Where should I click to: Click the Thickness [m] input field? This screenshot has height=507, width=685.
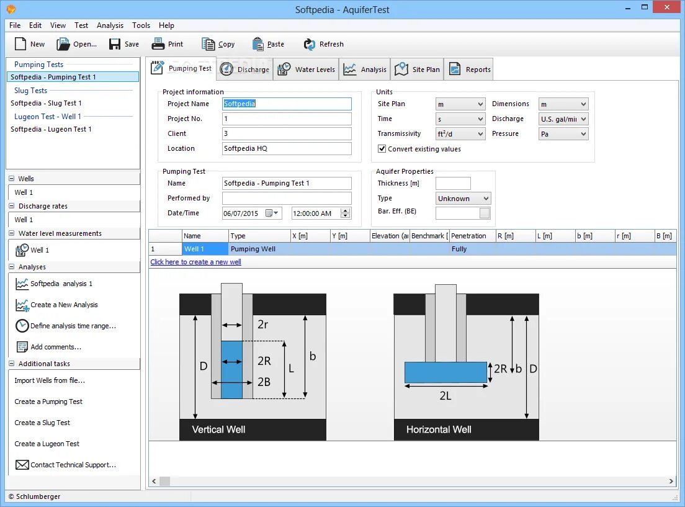tap(453, 183)
